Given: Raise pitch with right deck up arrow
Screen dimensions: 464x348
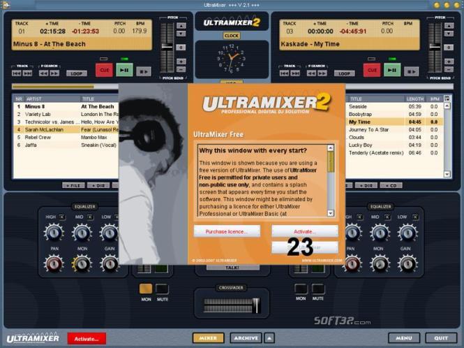Looking at the screenshot, I should coord(449,26).
